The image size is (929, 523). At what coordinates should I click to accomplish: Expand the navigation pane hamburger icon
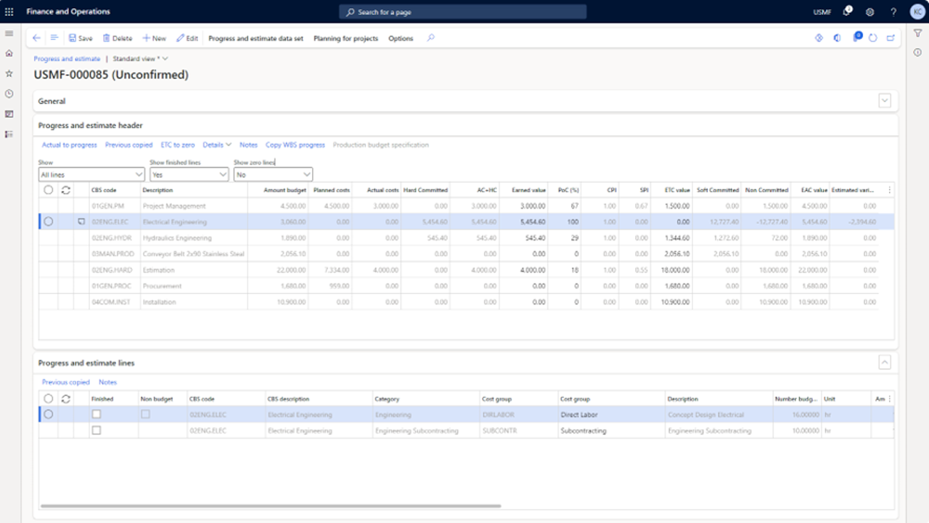click(9, 33)
